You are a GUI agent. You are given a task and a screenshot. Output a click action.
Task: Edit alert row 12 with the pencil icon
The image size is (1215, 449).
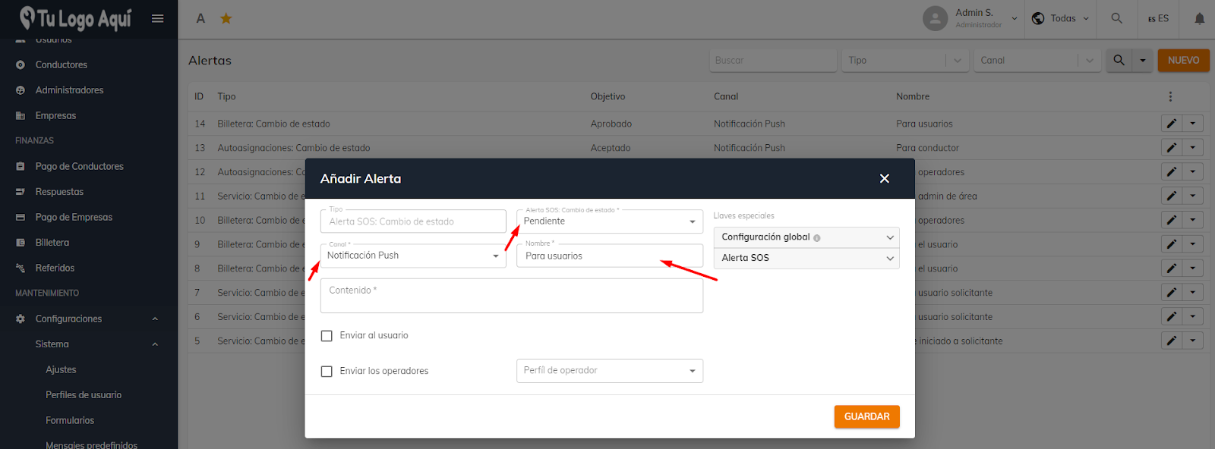(1172, 172)
